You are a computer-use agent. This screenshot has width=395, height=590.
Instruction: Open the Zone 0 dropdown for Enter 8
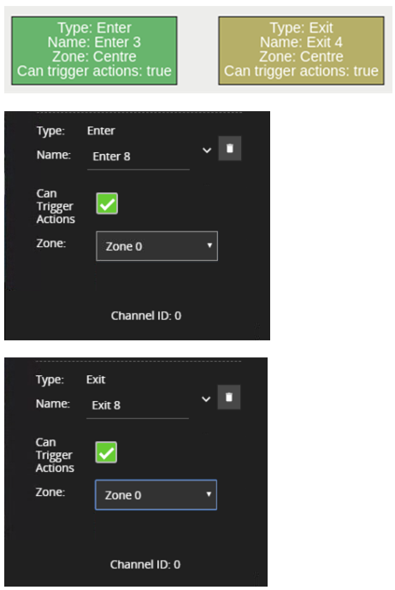click(x=156, y=246)
